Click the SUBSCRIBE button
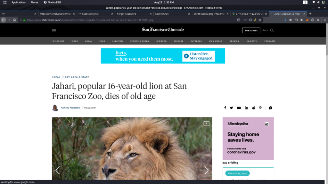Screen dimensions: 328x184 (x=251, y=30)
